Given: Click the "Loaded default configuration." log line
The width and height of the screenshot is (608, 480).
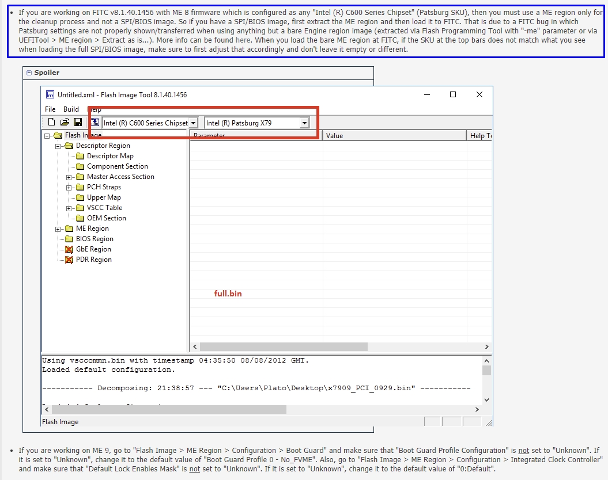Looking at the screenshot, I should (108, 369).
